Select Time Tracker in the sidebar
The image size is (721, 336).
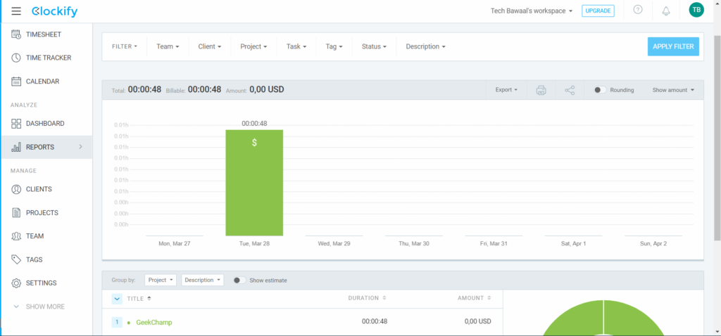pyautogui.click(x=48, y=58)
